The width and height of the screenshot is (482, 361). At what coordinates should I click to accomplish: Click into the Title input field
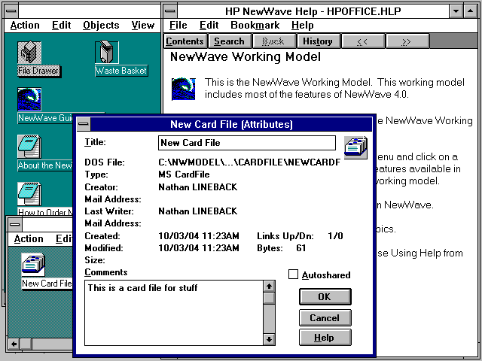coord(247,143)
